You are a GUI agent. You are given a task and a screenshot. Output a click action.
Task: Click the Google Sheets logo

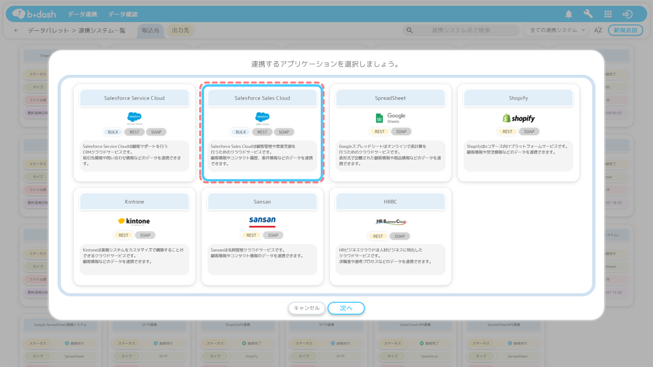tap(390, 118)
